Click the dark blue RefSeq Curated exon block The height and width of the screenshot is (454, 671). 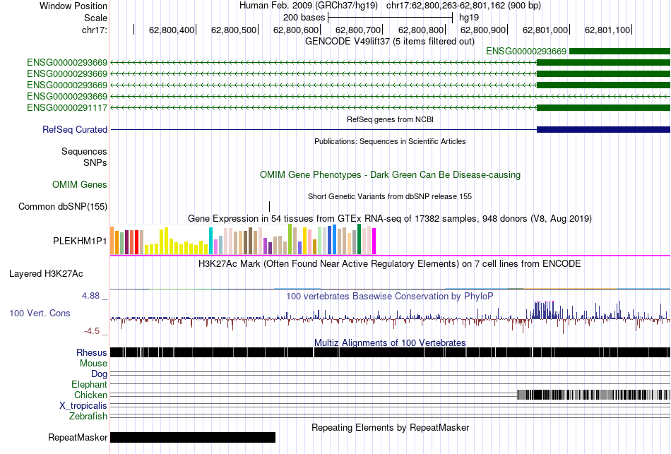pyautogui.click(x=603, y=130)
